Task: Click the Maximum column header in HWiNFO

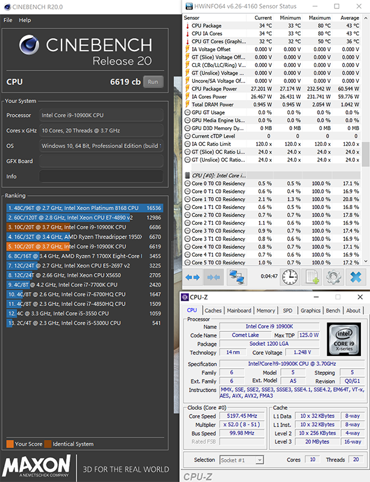Action: 317,18
